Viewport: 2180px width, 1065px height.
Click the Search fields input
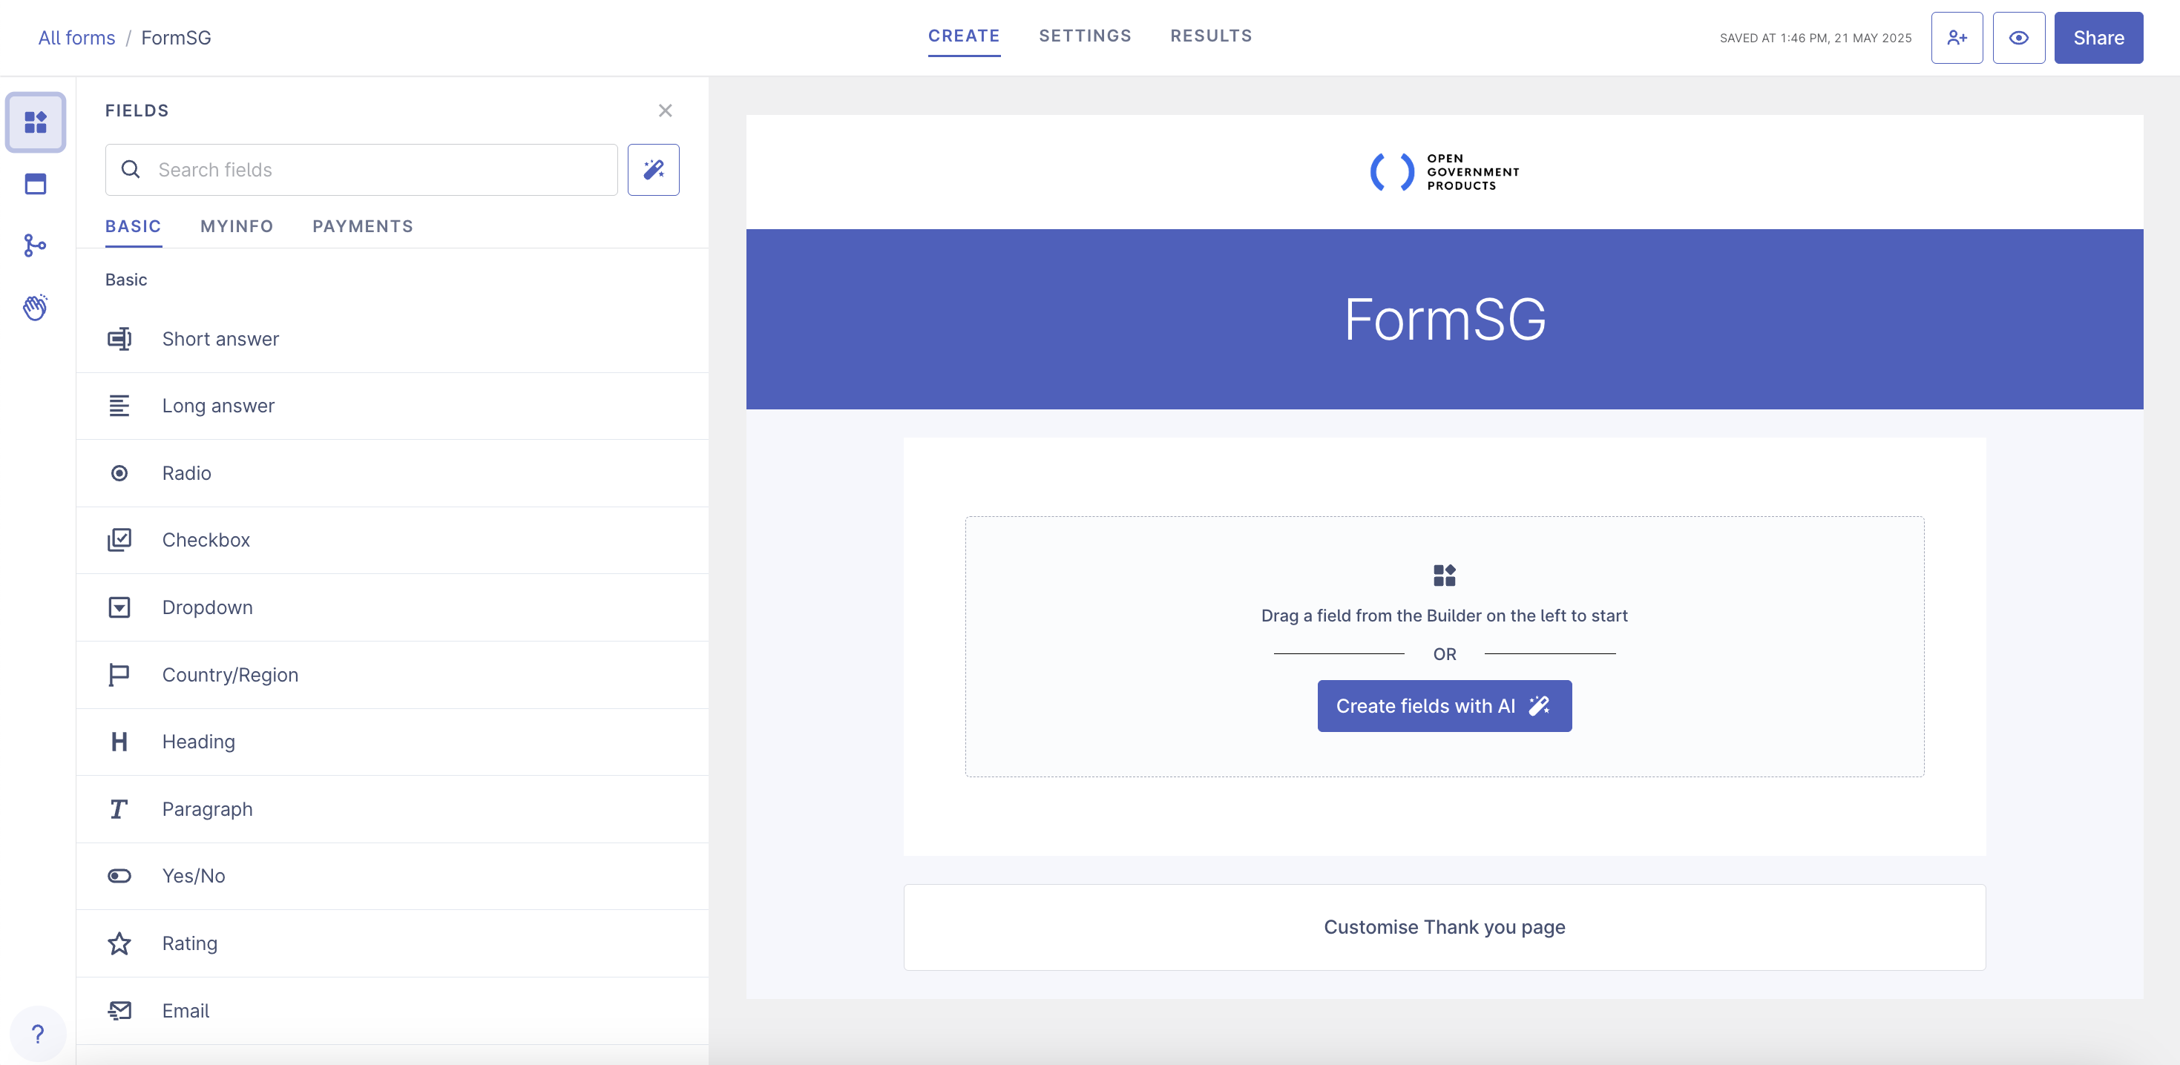[372, 170]
